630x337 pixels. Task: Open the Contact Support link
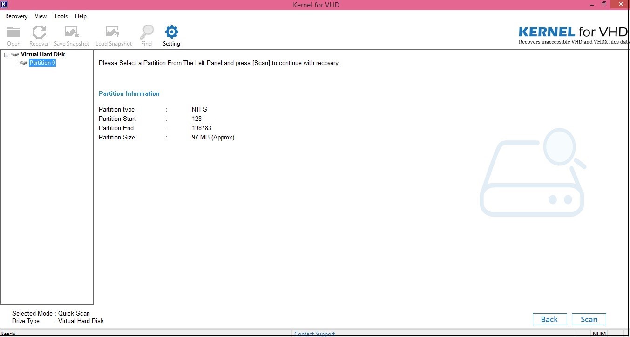(x=314, y=334)
